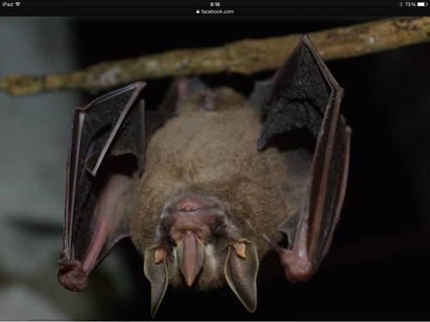Tap the Wi-Fi status icon

(x=18, y=4)
